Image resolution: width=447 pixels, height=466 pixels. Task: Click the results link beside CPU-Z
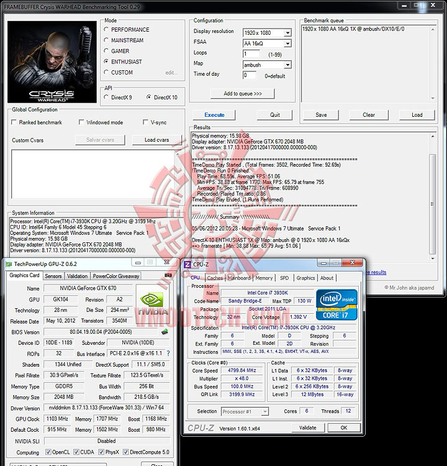tap(376, 272)
